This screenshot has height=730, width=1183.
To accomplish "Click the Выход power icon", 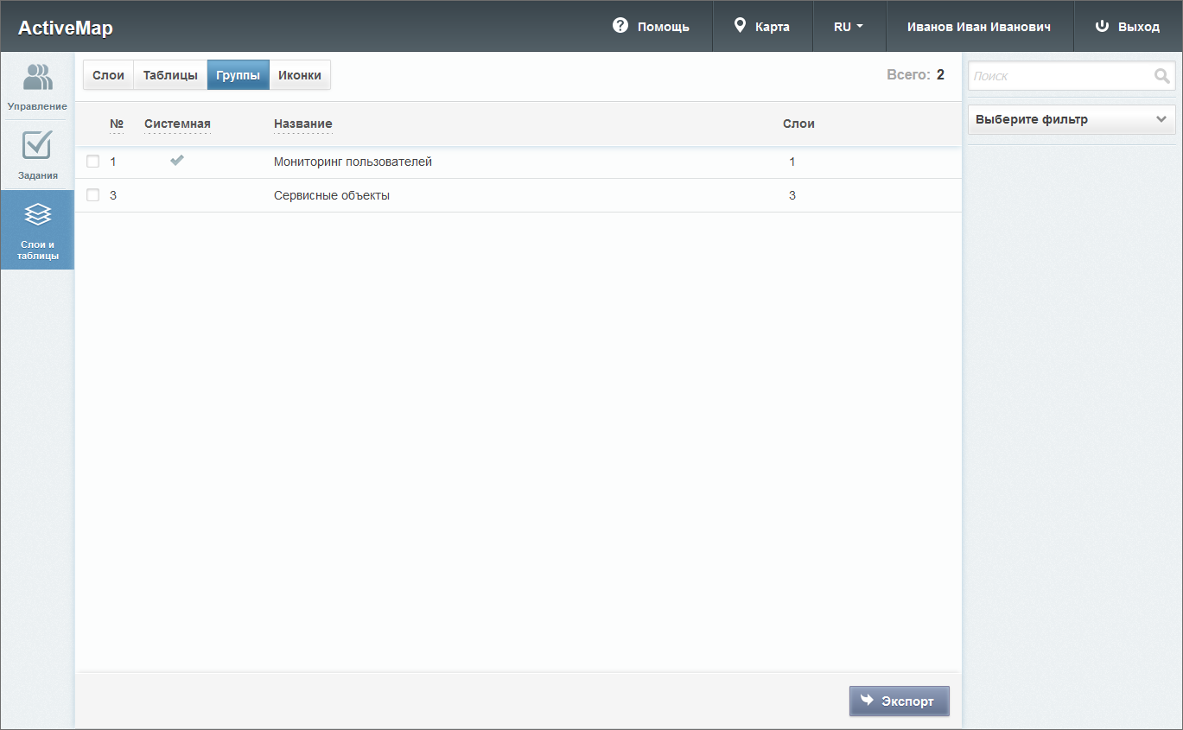I will point(1102,26).
